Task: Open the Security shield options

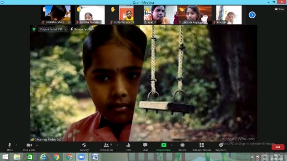Action: [84, 147]
